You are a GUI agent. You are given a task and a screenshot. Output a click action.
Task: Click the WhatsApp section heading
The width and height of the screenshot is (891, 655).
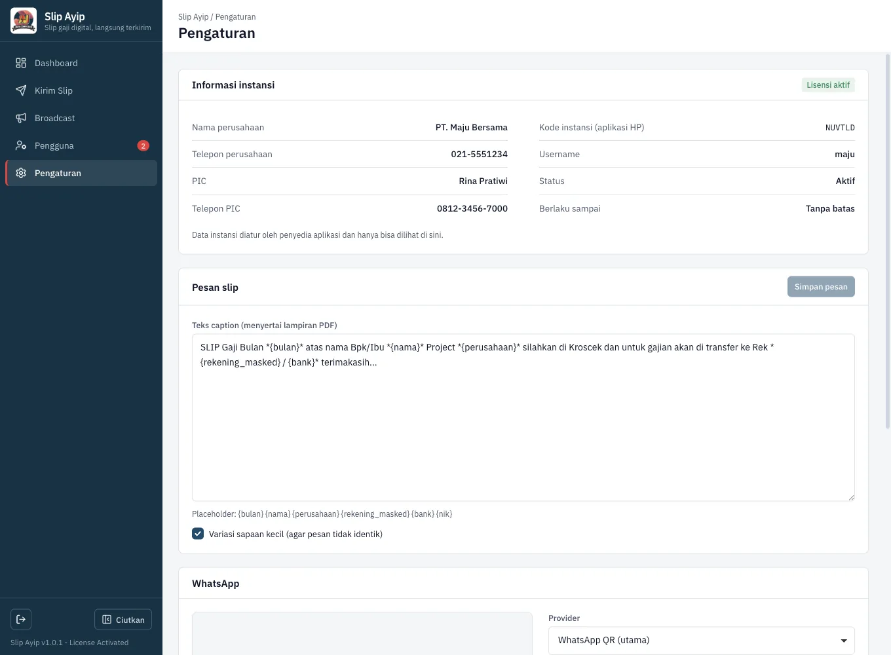click(x=216, y=584)
